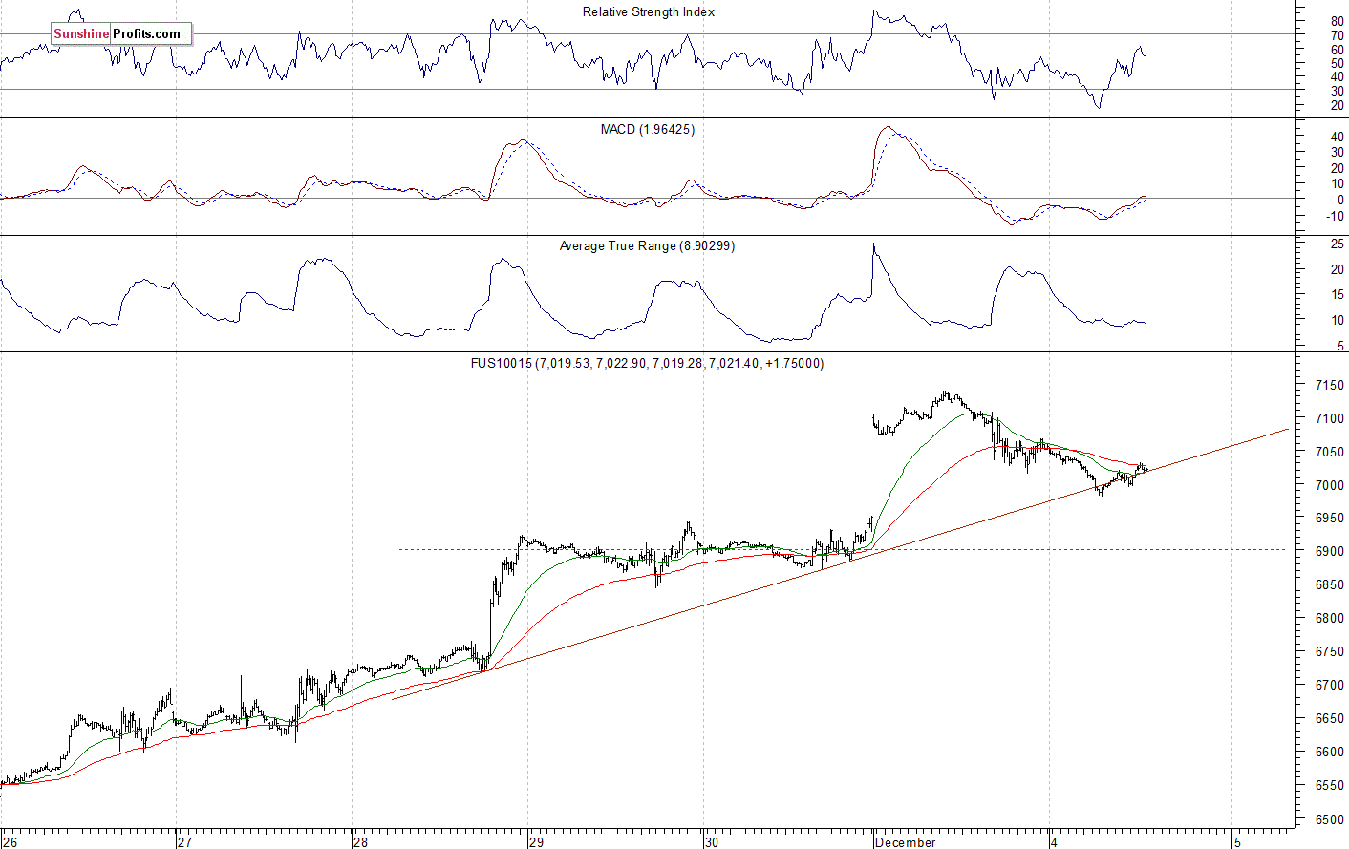Click the 6900 price axis label
Viewport: 1349px width, 849px height.
1330,552
